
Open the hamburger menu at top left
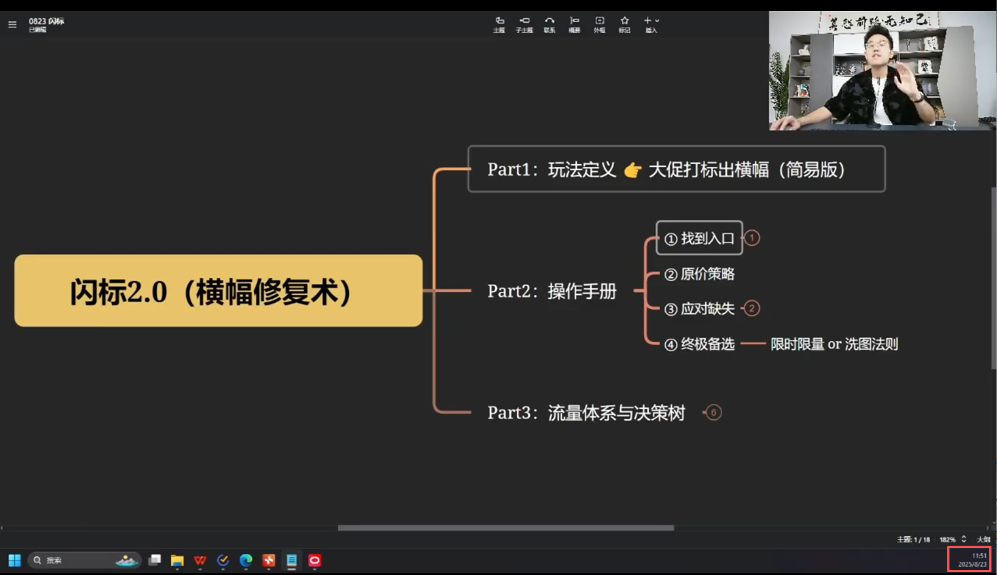point(12,24)
